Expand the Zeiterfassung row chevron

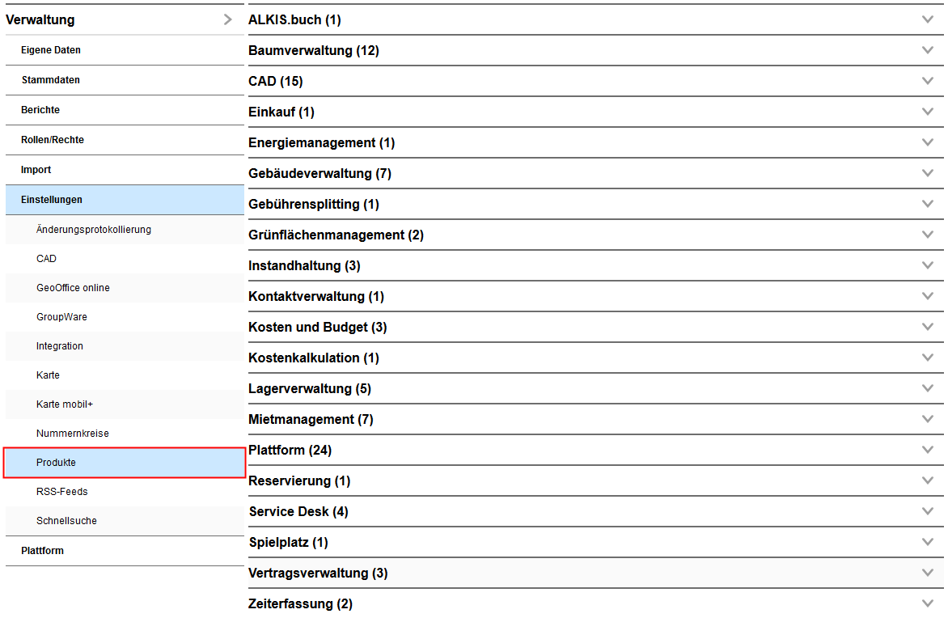[927, 603]
